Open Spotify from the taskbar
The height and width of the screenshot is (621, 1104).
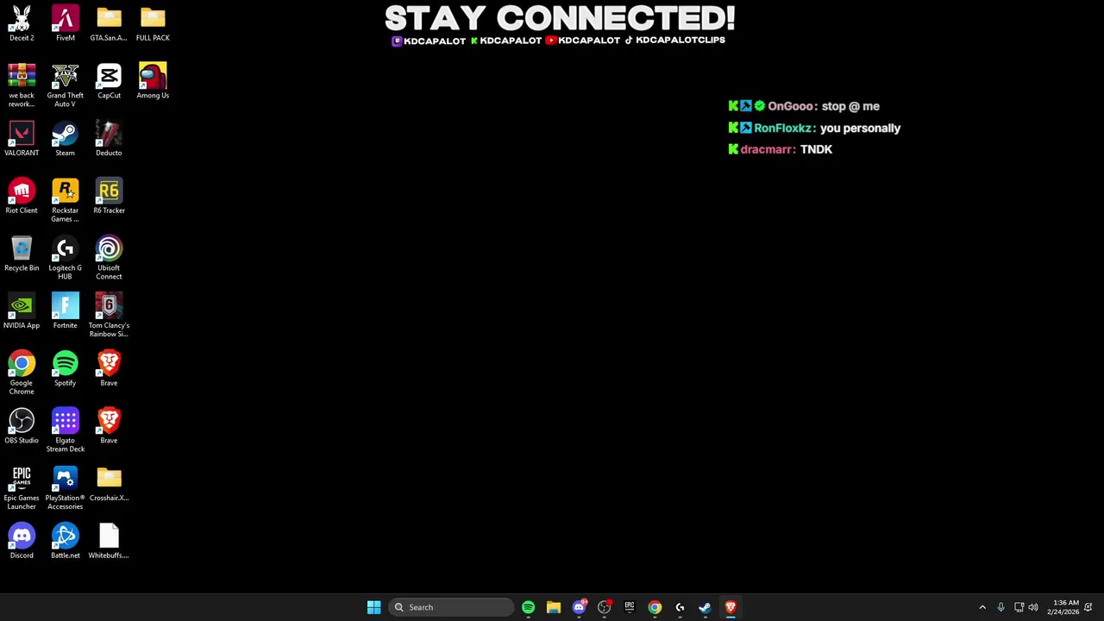point(528,607)
